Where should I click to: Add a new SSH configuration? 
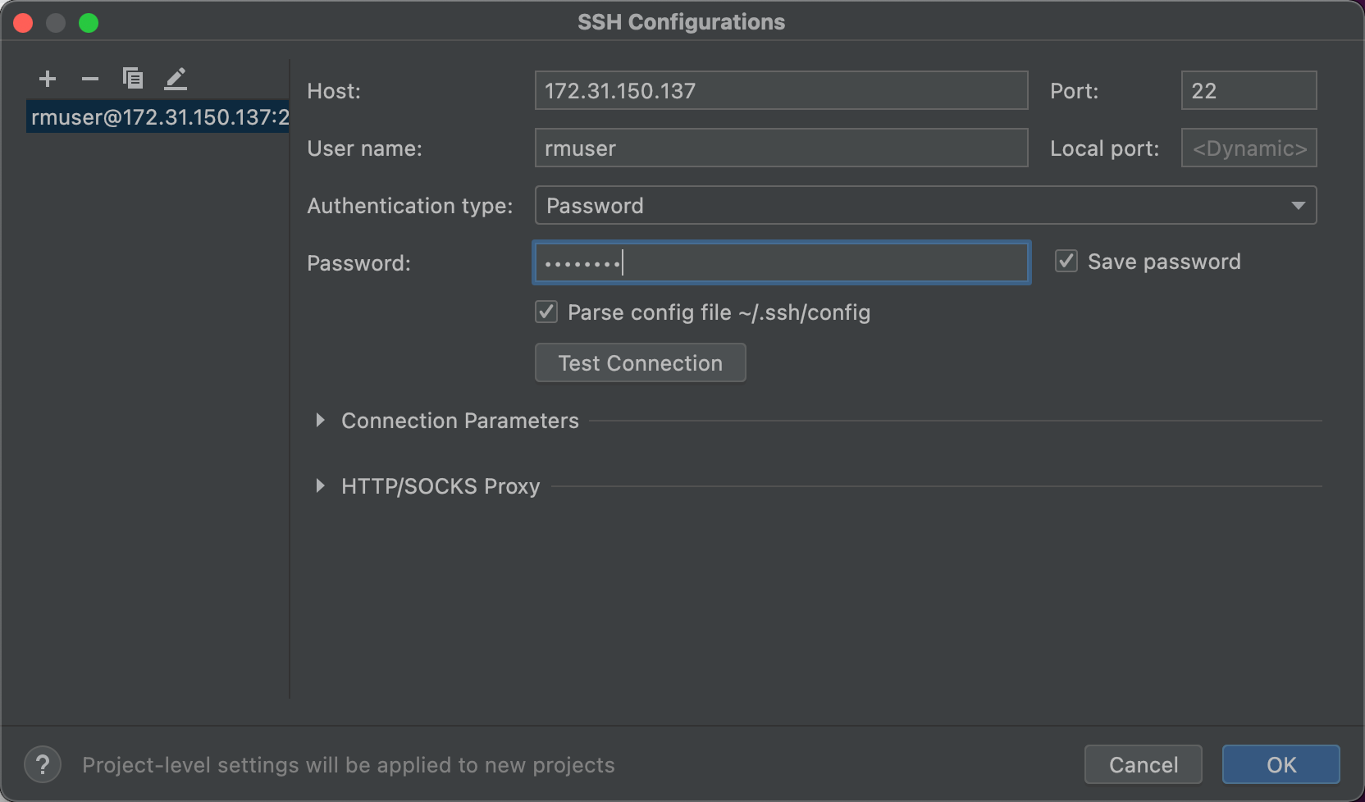(x=48, y=79)
